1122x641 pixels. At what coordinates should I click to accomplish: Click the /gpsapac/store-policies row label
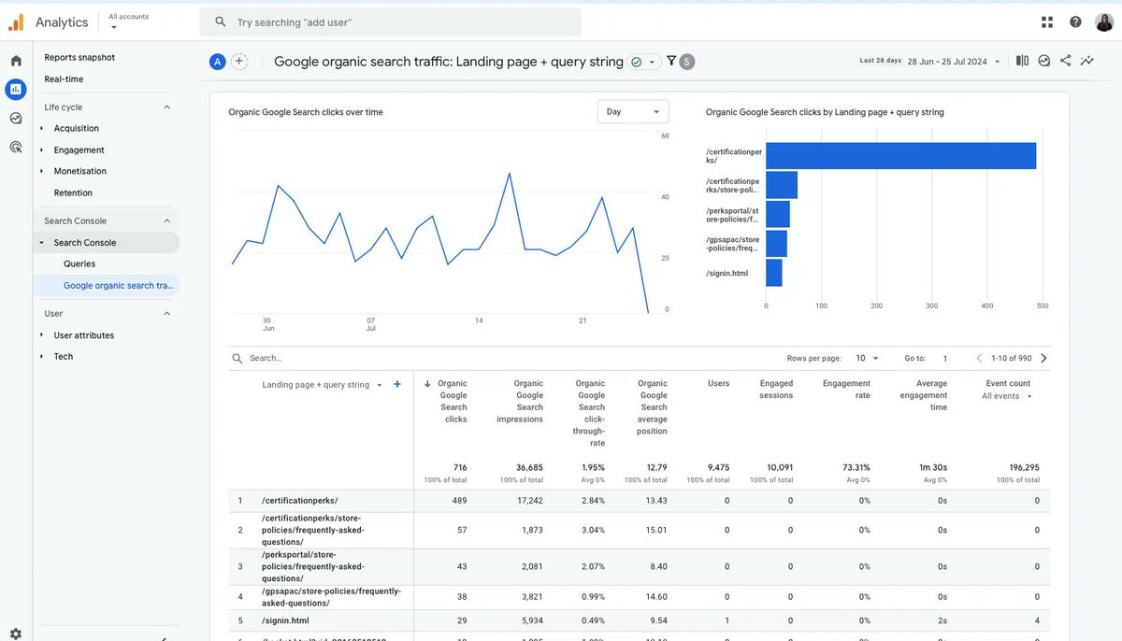331,596
